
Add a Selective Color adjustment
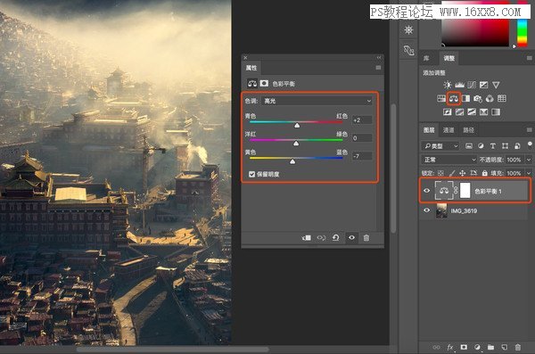(x=484, y=112)
